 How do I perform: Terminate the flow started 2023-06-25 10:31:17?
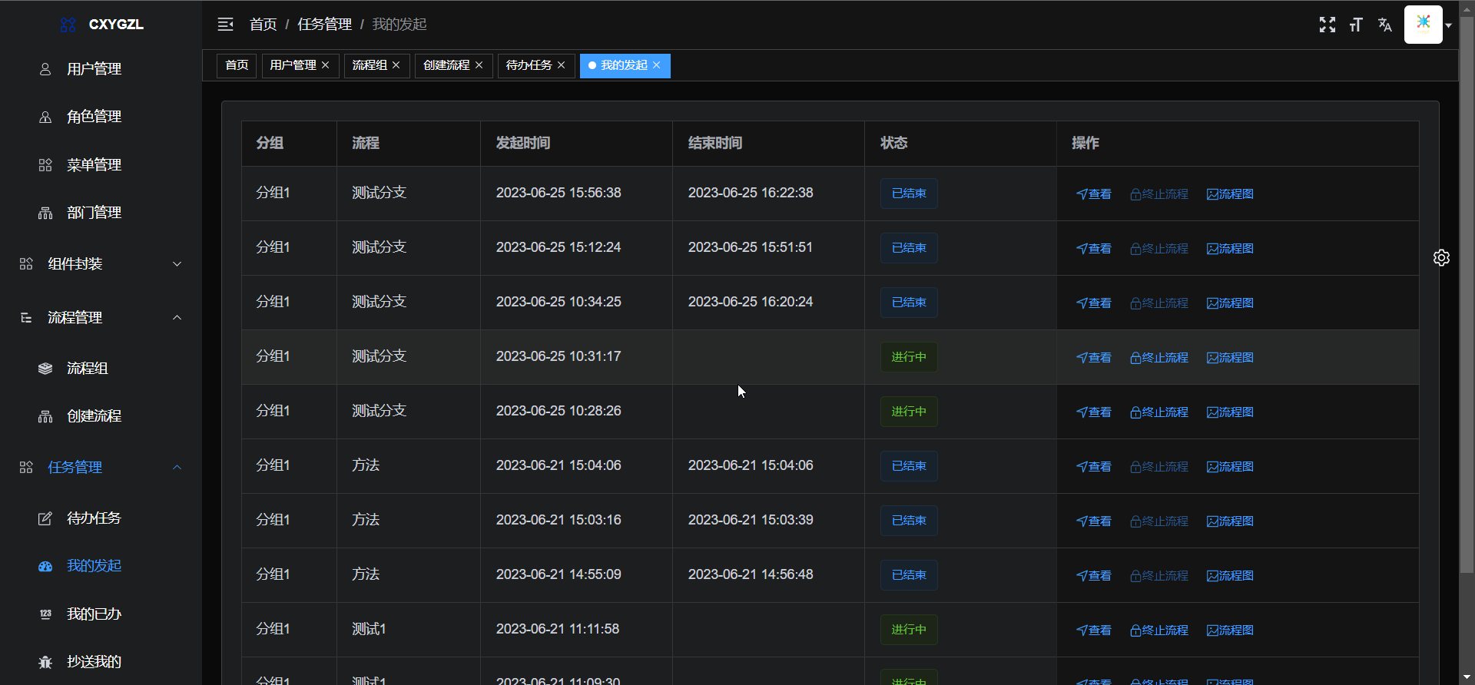click(x=1159, y=358)
